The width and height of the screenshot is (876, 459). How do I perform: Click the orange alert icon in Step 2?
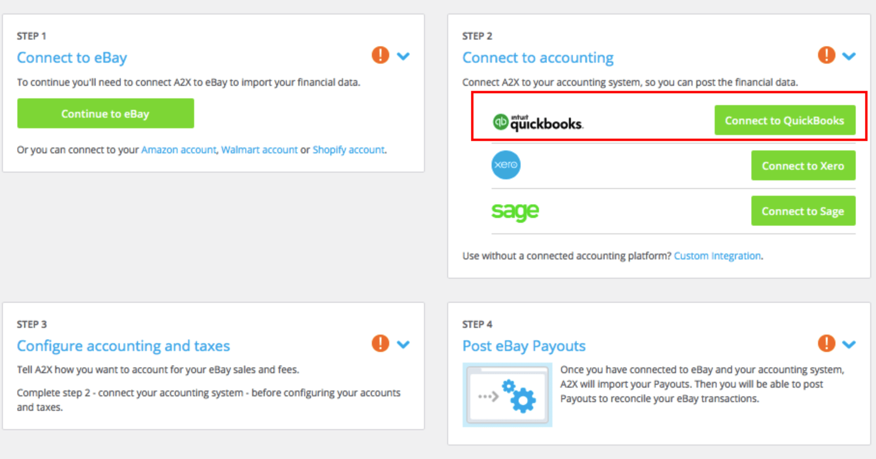(x=826, y=55)
